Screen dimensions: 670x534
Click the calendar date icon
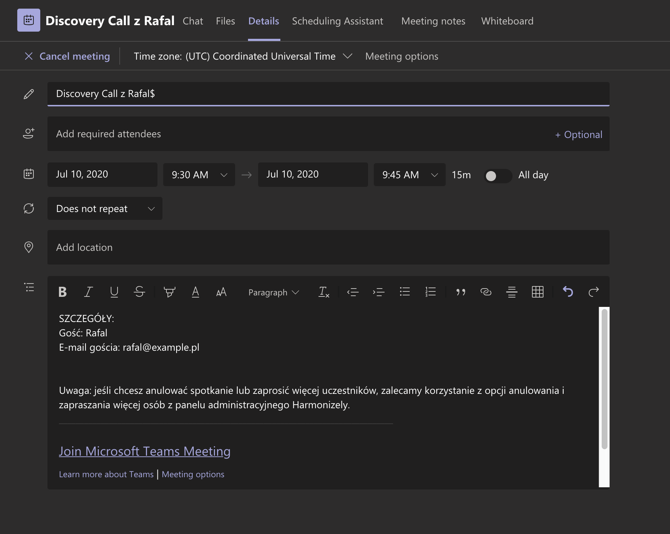point(29,174)
